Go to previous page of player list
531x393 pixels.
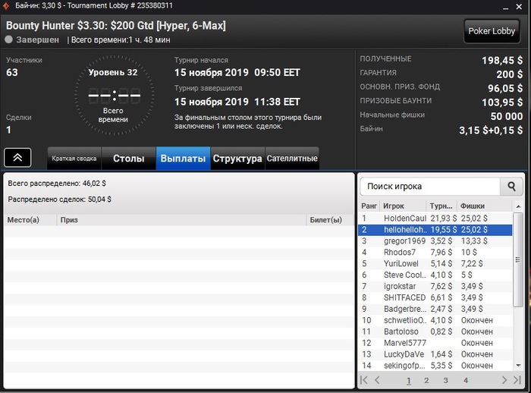pos(377,380)
